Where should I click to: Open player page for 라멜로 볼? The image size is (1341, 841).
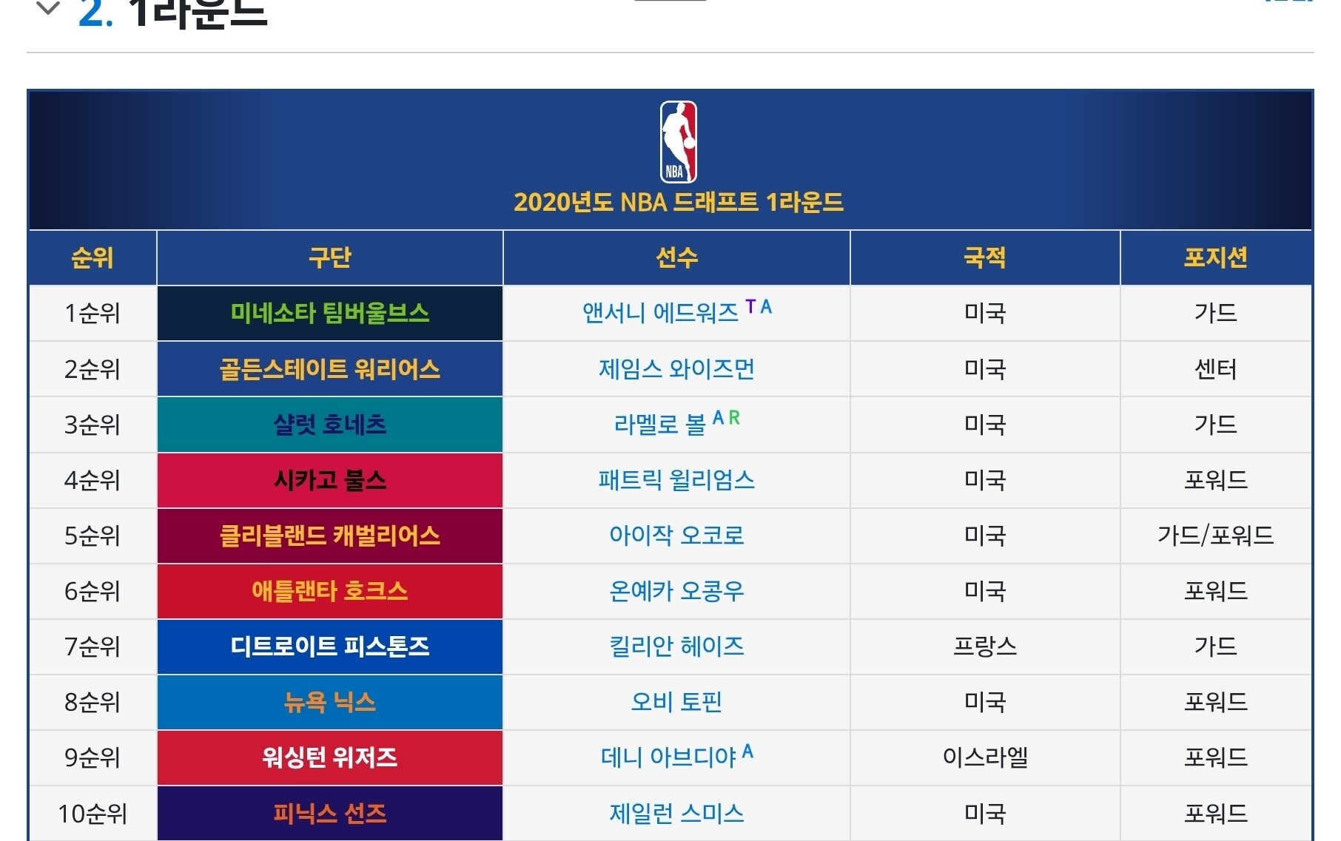[x=660, y=425]
